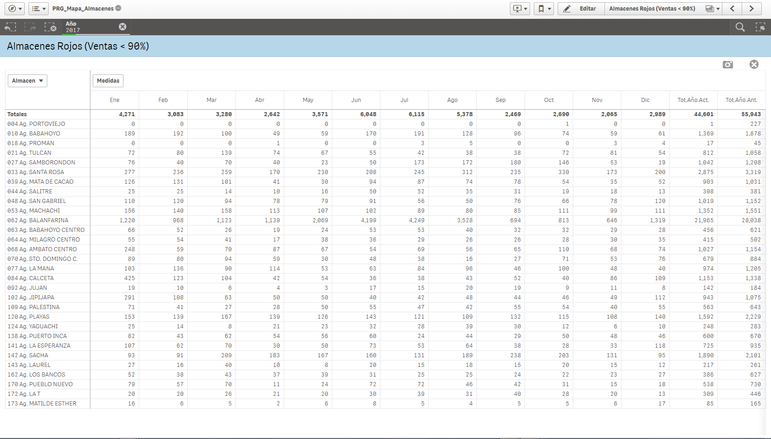
Task: Close the full-screen table view
Action: click(754, 64)
